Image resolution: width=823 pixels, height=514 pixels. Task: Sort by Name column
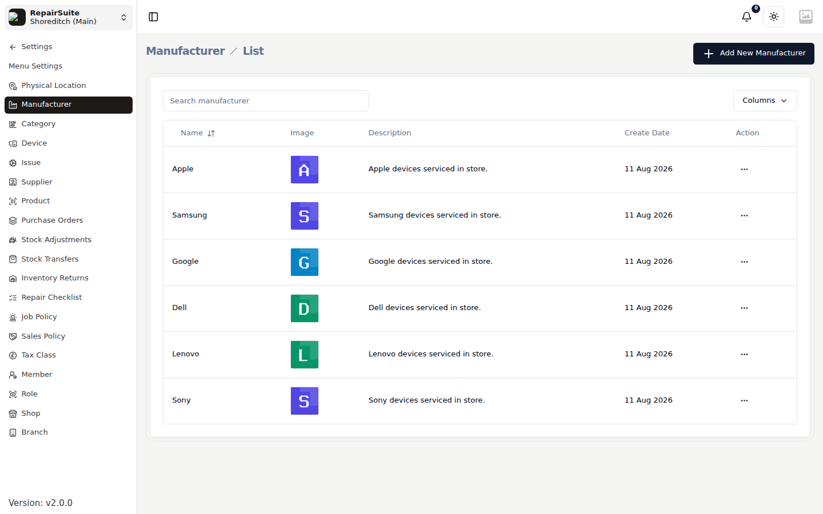(198, 133)
